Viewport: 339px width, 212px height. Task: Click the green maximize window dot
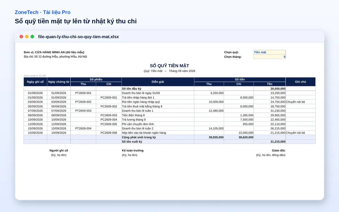tap(32, 37)
